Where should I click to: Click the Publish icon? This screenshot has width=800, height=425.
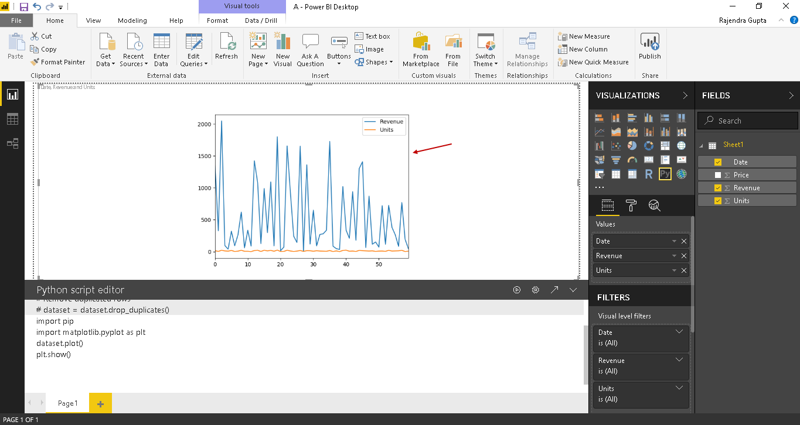(649, 42)
